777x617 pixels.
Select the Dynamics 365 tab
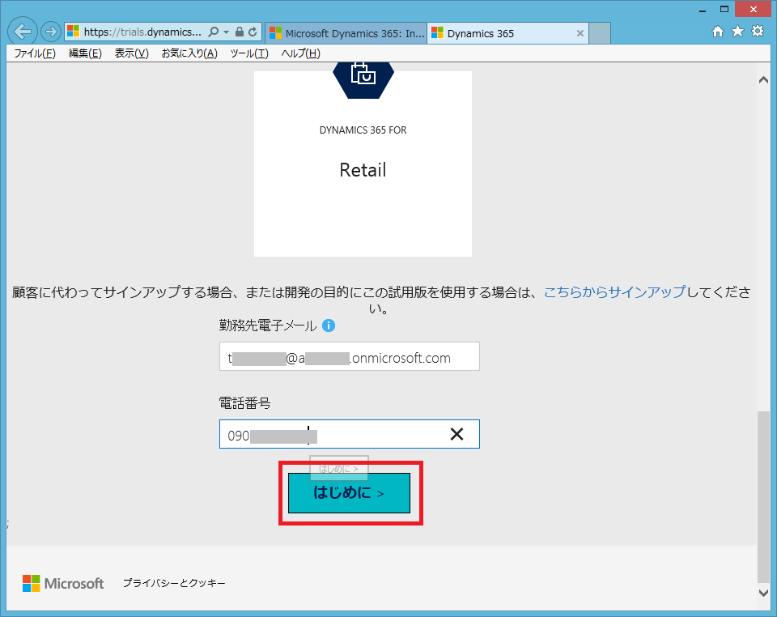507,33
